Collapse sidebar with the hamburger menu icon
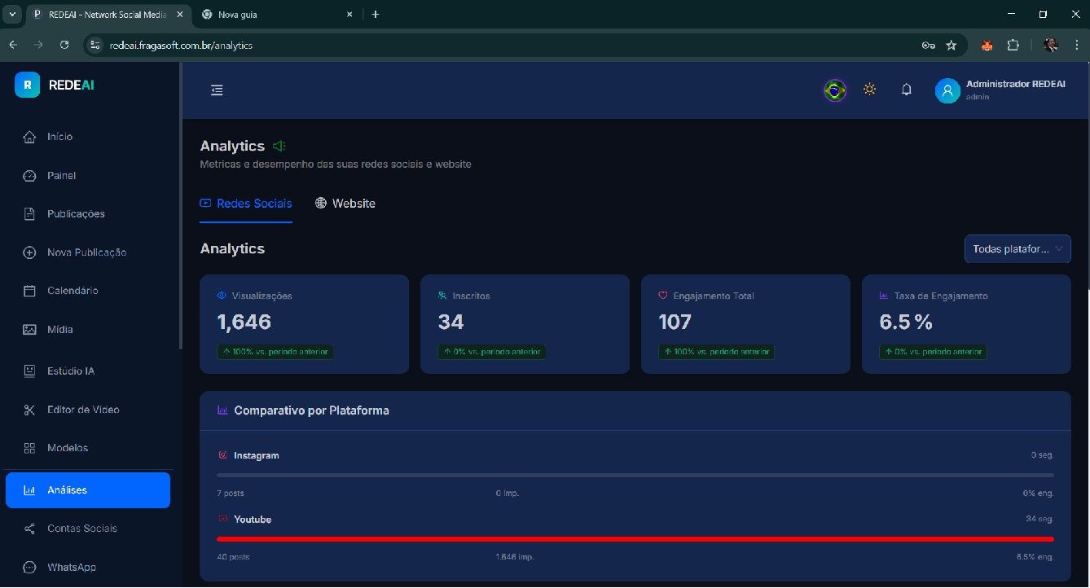 (217, 90)
